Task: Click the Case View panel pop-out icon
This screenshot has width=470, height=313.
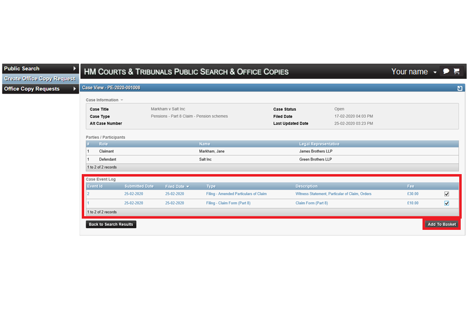Action: [460, 88]
